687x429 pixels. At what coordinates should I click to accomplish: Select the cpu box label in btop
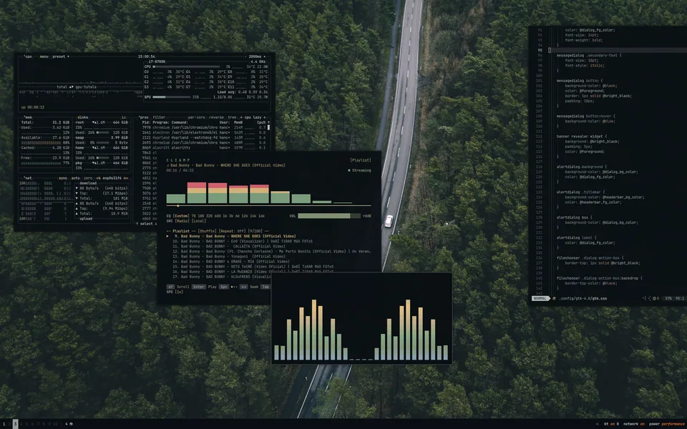pyautogui.click(x=28, y=56)
